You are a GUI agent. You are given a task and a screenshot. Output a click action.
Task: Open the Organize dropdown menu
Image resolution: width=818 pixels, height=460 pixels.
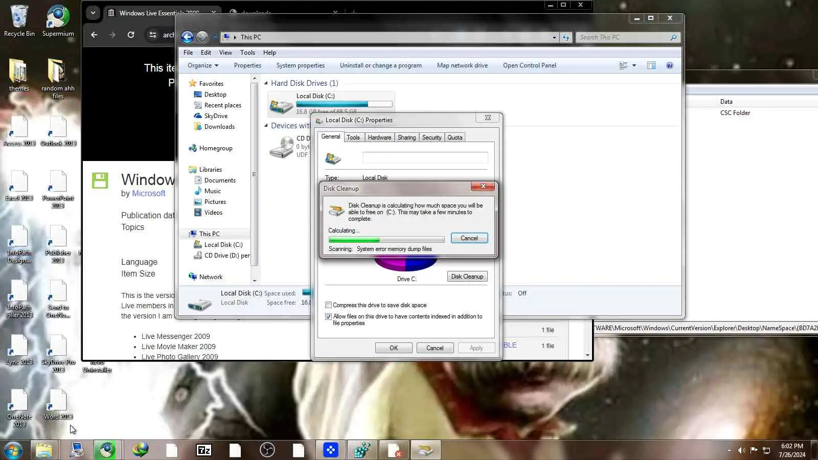point(203,65)
